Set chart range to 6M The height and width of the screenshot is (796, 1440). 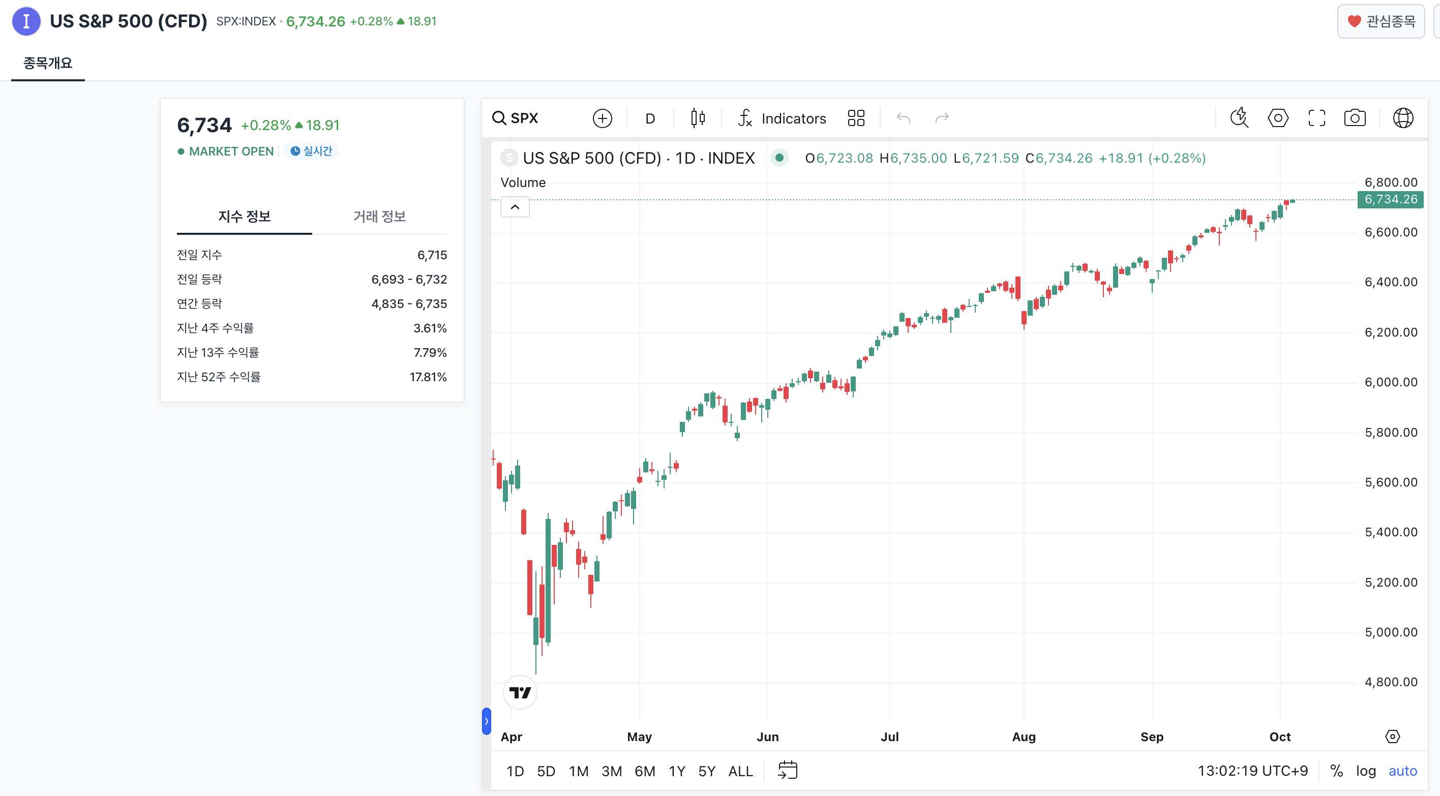[x=645, y=771]
